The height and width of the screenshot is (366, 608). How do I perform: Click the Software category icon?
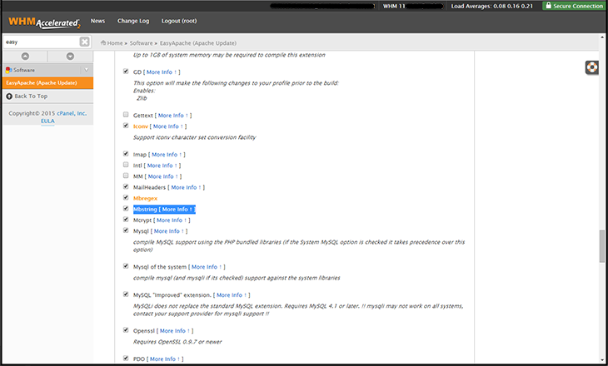[8, 70]
